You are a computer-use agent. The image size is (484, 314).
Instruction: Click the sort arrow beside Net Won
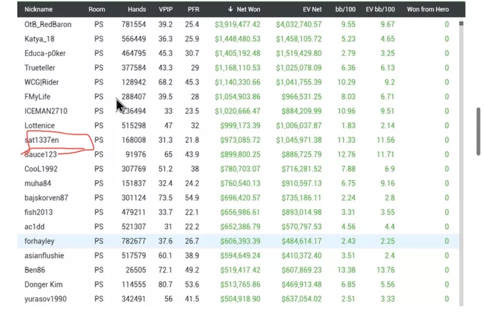click(231, 10)
